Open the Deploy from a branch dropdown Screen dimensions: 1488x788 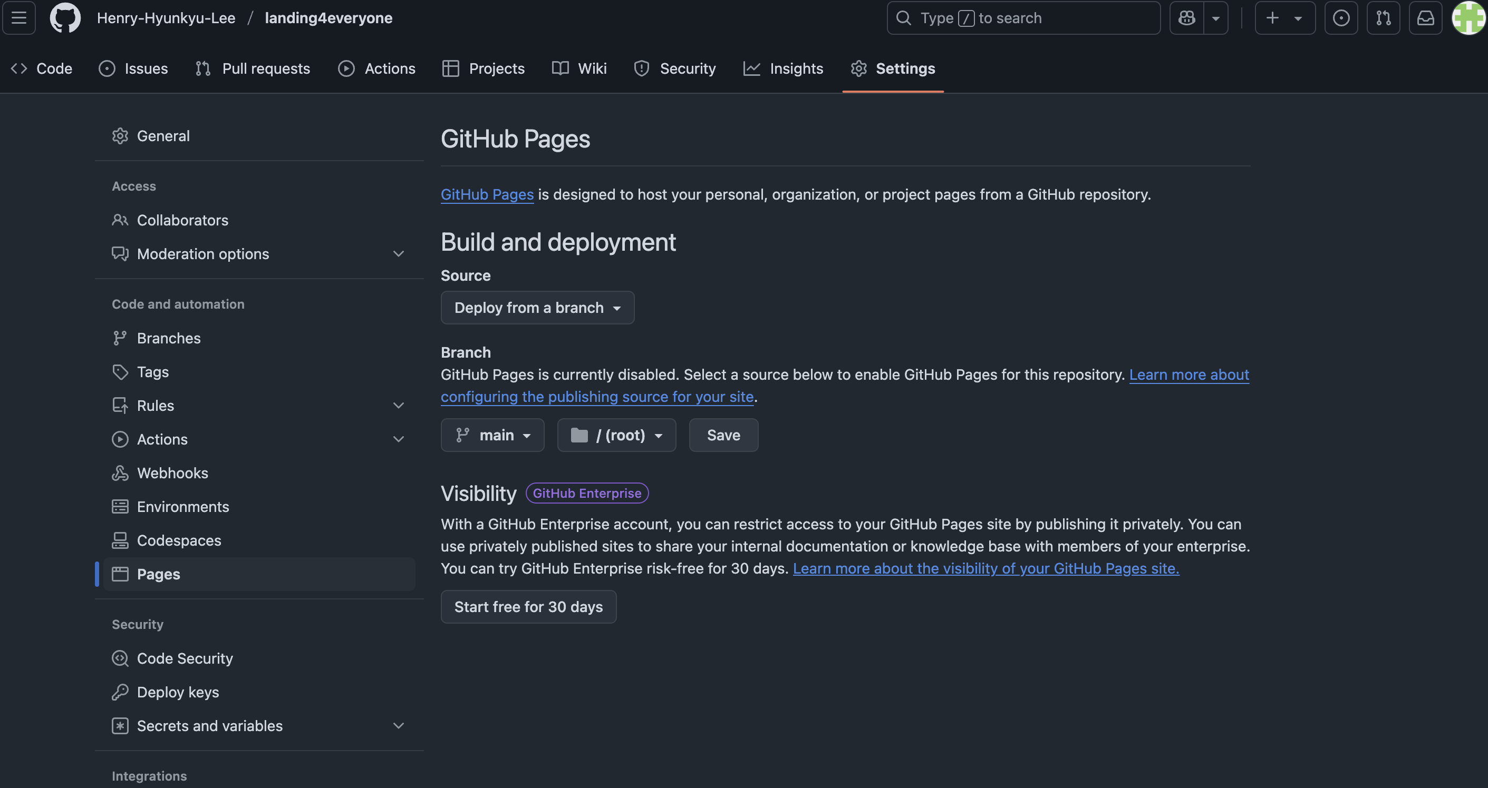(538, 308)
